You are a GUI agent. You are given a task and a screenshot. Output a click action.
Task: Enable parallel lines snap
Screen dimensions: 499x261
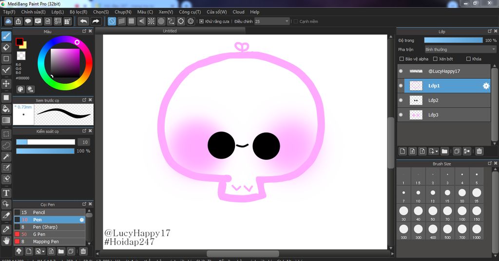click(121, 21)
